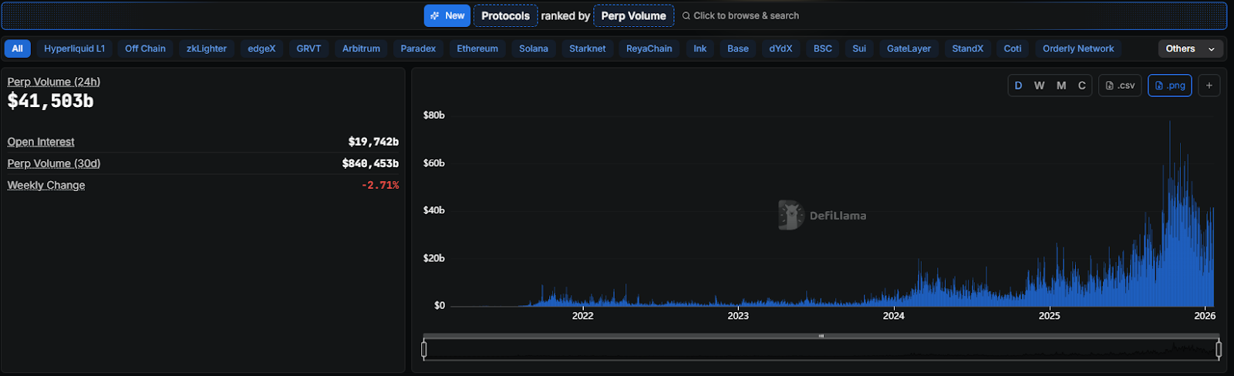Filter by zkLighter
1234x376 pixels.
tap(207, 49)
